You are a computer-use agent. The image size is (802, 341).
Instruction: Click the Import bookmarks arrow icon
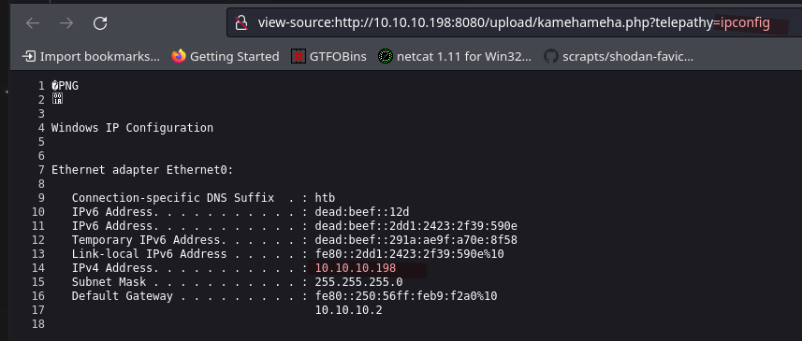[29, 56]
